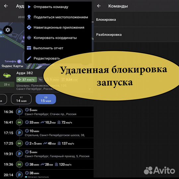The height and width of the screenshot is (179, 179).
Task: Click the Шушары, Пулковское шоссе address
Action: click(x=41, y=87)
